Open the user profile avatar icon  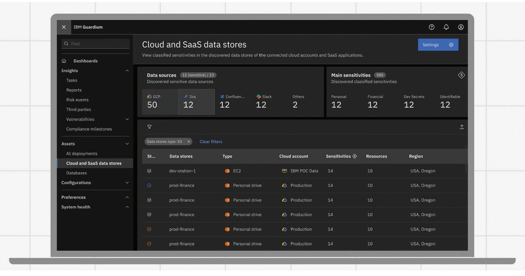(x=461, y=27)
